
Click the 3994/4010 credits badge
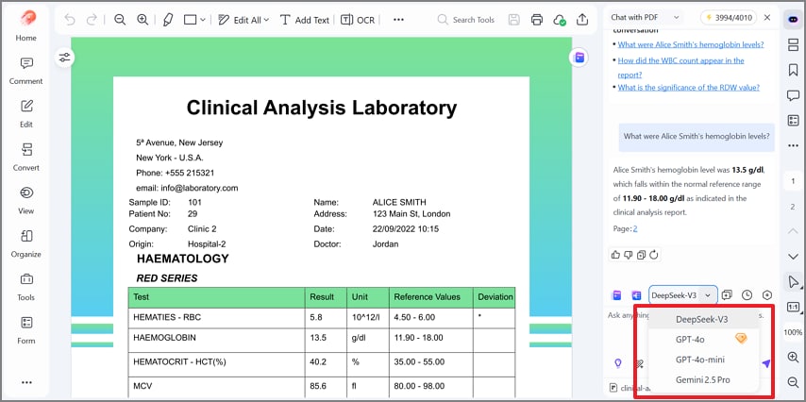pos(729,18)
